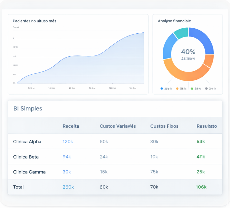
Task: Select the Clinica Gamma row label
Action: coord(29,172)
